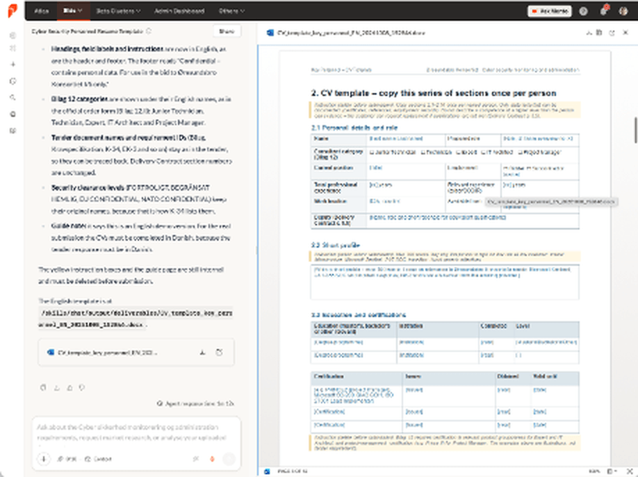
Task: Click the bottom left sidebar icon
Action: click(x=13, y=131)
